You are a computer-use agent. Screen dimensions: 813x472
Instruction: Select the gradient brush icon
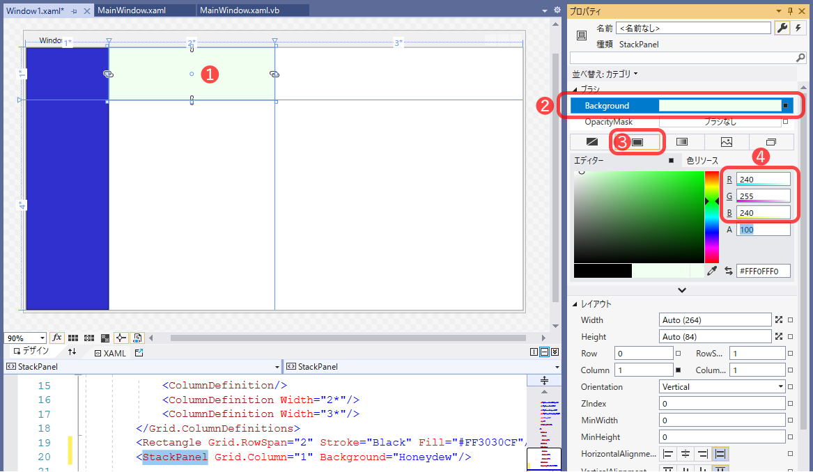(x=682, y=142)
